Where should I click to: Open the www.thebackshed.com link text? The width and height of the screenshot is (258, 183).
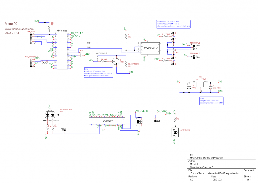[19, 29]
